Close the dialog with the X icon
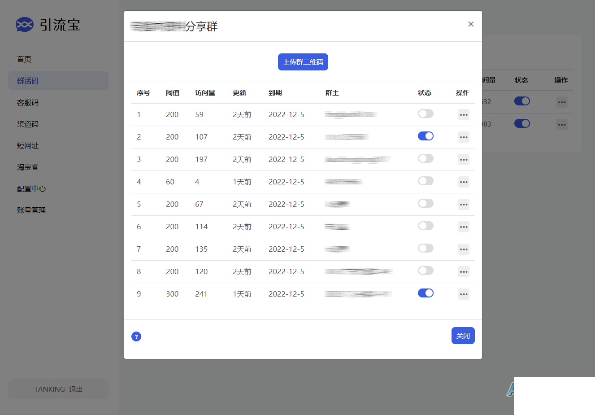This screenshot has width=595, height=415. click(471, 24)
